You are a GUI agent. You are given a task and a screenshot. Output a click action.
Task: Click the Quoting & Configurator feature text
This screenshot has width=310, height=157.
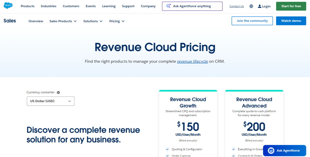[187, 149]
